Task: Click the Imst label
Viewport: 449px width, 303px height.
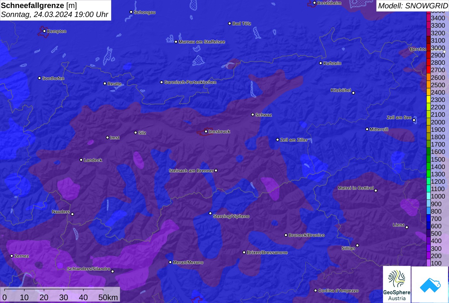Action: click(115, 138)
